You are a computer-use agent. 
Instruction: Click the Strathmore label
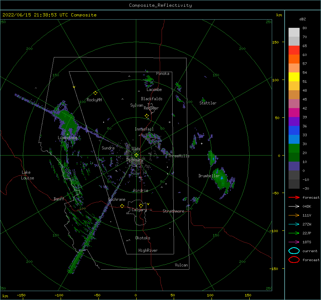(173, 211)
